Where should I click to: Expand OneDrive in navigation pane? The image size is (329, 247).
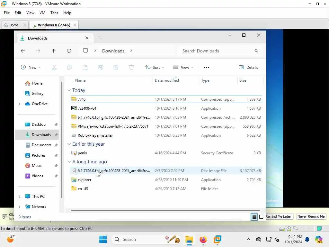[x=20, y=104]
